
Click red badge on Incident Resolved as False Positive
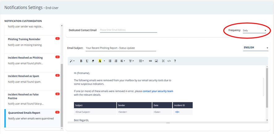[57, 94]
